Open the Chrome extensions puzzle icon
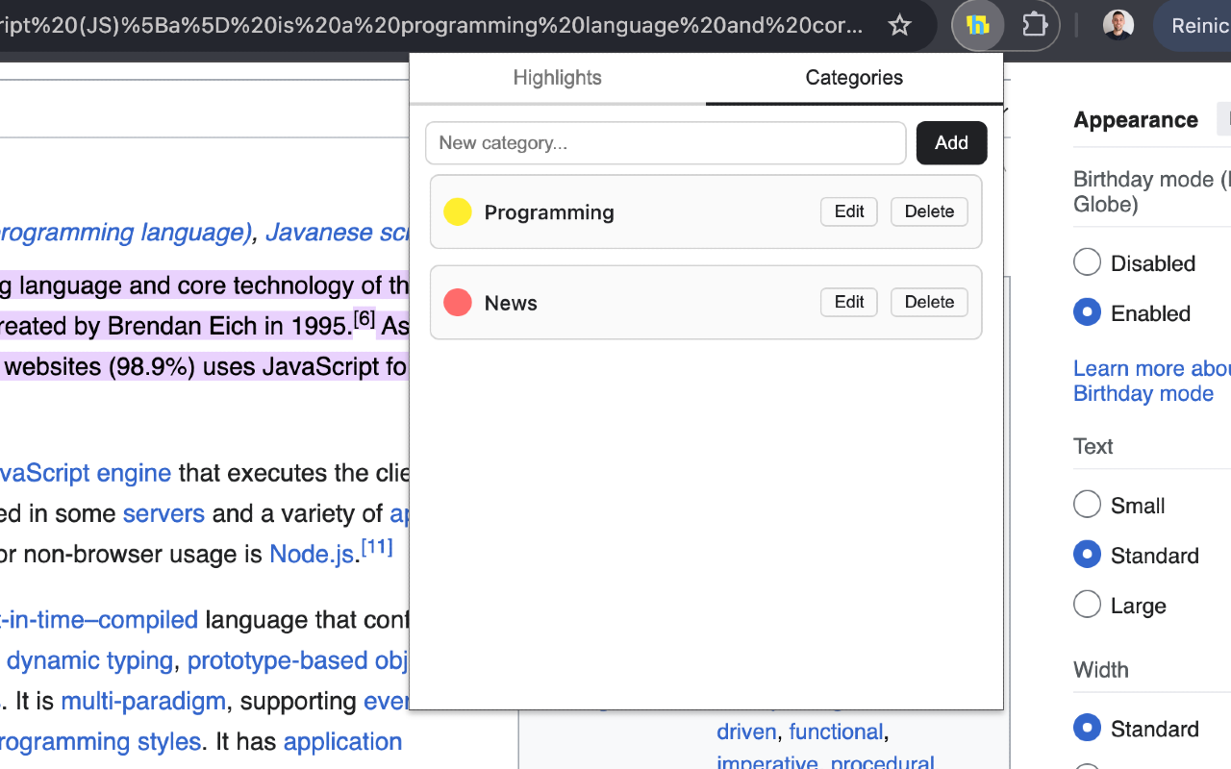Image resolution: width=1231 pixels, height=769 pixels. 1034,25
